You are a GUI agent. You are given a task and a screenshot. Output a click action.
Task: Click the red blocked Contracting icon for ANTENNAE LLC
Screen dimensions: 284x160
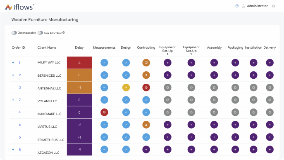point(146,87)
